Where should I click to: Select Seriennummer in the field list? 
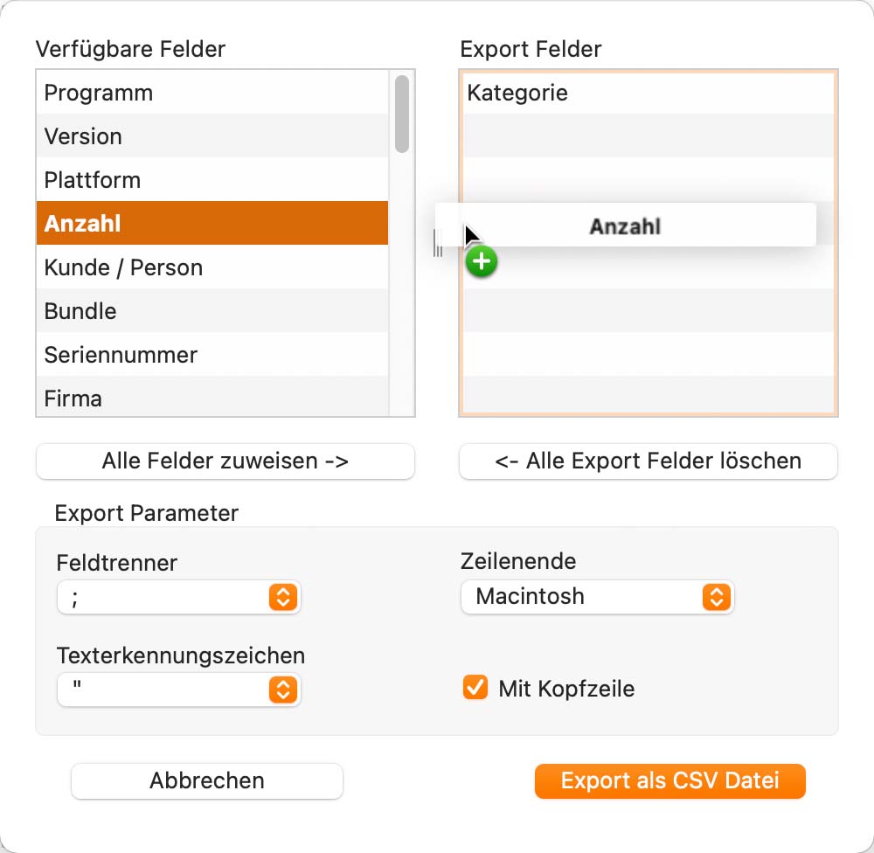212,355
